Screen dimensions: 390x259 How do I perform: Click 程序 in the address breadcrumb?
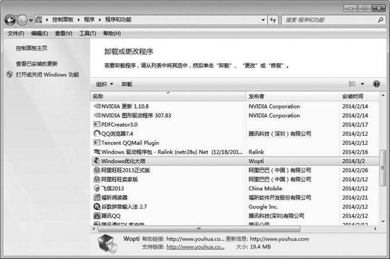[x=89, y=20]
